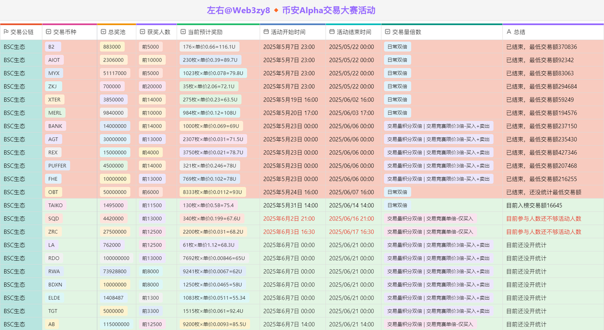Image resolution: width=604 pixels, height=330 pixels.
Task: Click the prize pool value 700000
Action: (x=112, y=86)
